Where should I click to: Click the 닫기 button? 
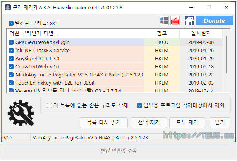pos(220,123)
